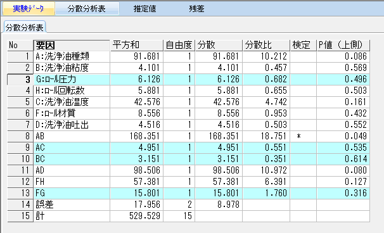Select row header number 1
384x233 pixels.
[20, 56]
